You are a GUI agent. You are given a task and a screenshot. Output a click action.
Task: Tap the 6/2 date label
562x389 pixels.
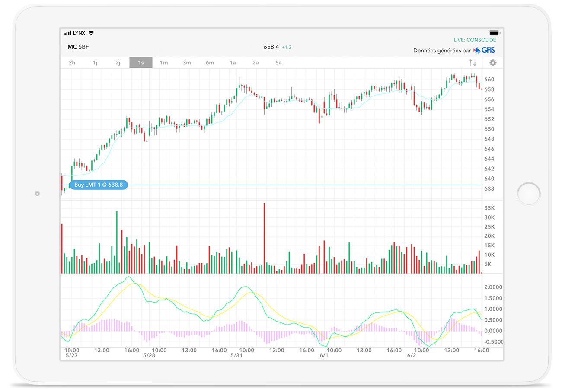pyautogui.click(x=412, y=355)
